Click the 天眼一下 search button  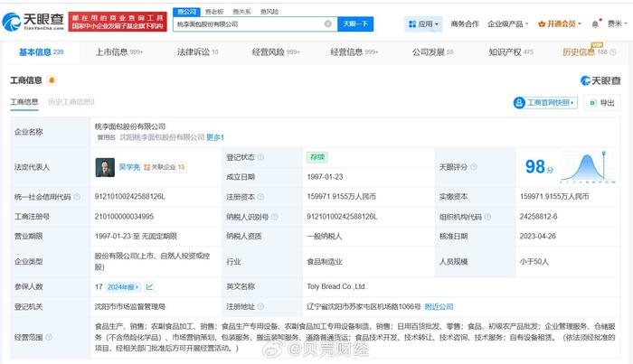pos(355,24)
